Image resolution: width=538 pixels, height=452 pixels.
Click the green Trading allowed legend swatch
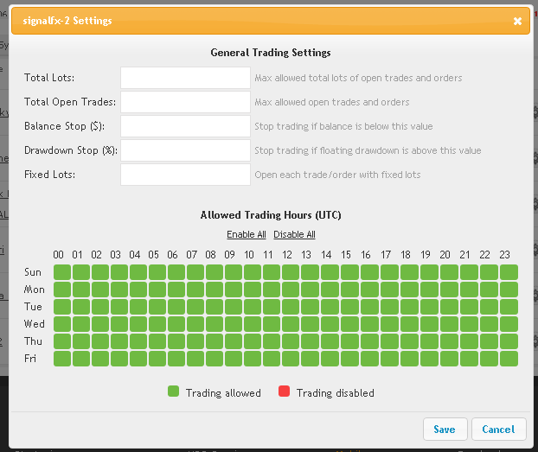coord(173,392)
